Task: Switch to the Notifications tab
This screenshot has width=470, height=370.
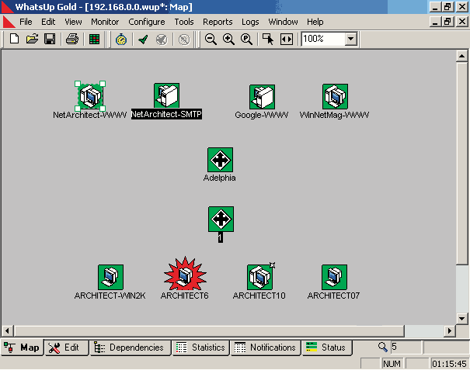Action: coord(264,348)
